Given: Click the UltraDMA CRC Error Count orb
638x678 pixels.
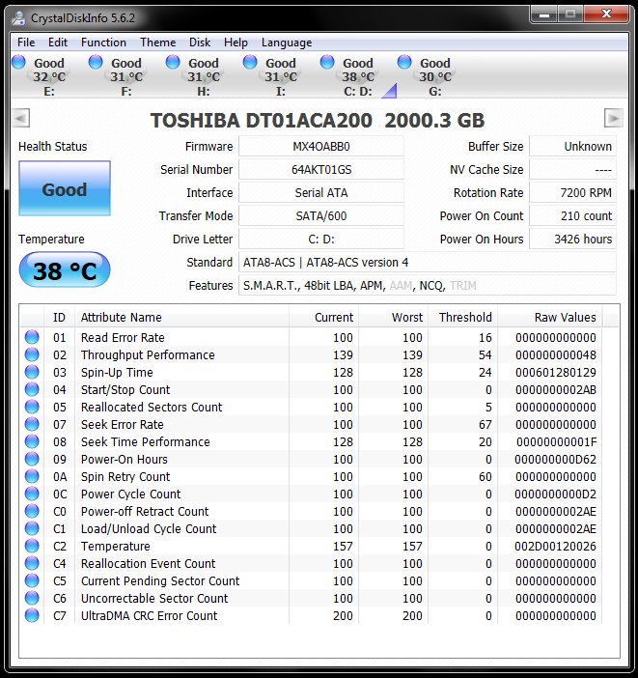Looking at the screenshot, I should pyautogui.click(x=32, y=616).
